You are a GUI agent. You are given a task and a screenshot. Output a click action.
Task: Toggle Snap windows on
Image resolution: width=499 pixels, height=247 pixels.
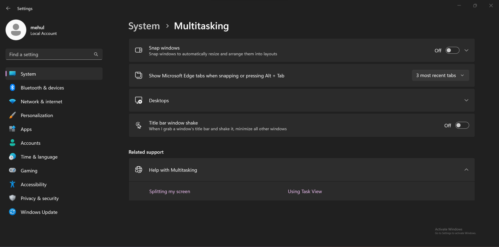point(452,50)
